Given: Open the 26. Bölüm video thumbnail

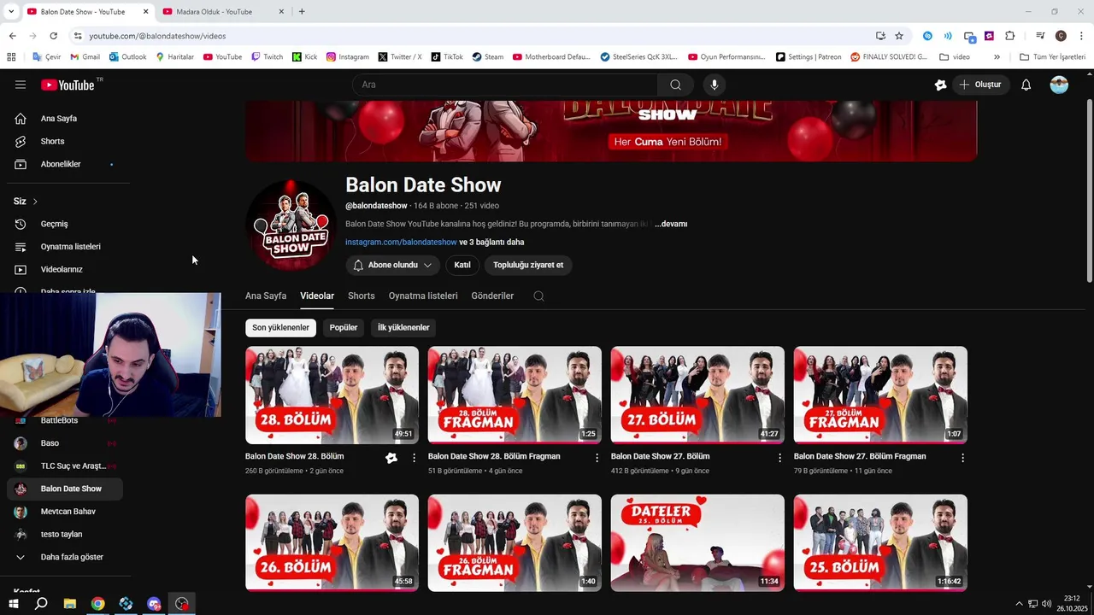Looking at the screenshot, I should coord(332,543).
